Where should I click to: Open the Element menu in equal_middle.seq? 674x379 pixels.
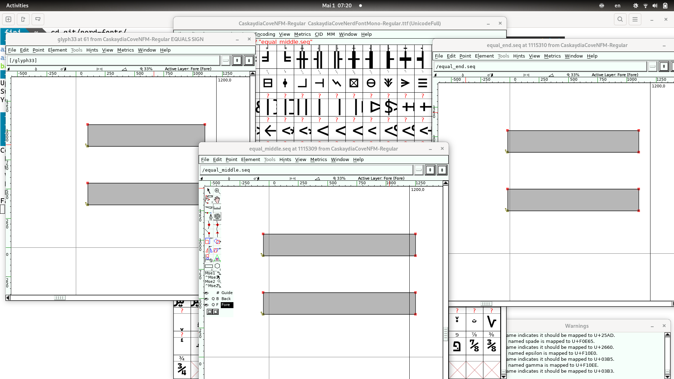coord(250,160)
